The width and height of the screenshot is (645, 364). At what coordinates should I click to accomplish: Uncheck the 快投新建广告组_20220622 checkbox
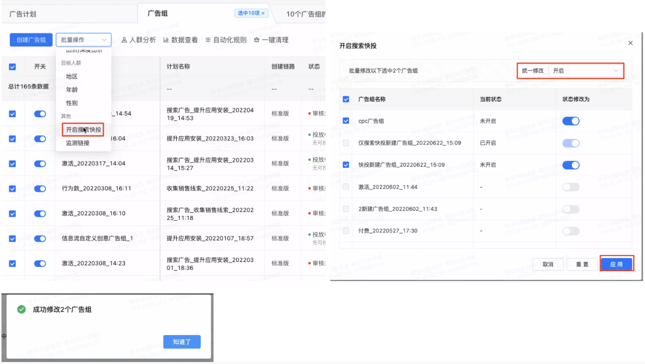coord(346,165)
